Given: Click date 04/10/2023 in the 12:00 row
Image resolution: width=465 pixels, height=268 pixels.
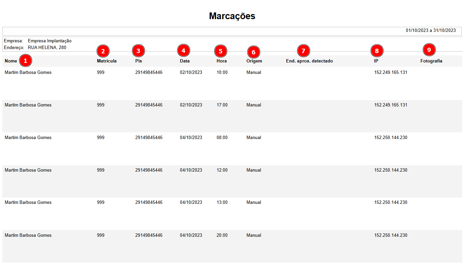Looking at the screenshot, I should pos(191,170).
